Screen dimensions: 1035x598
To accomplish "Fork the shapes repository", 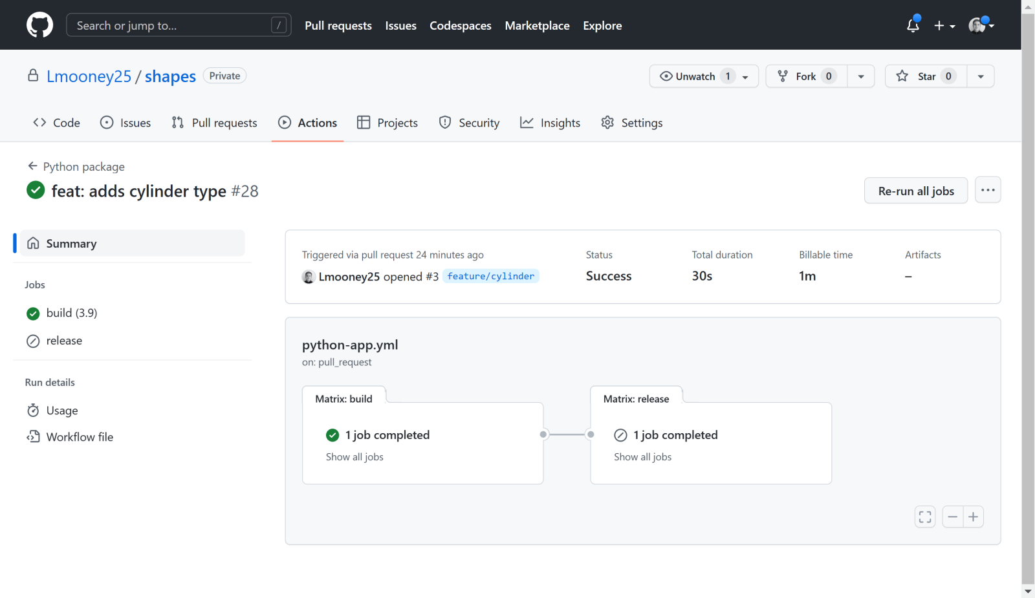I will point(807,76).
